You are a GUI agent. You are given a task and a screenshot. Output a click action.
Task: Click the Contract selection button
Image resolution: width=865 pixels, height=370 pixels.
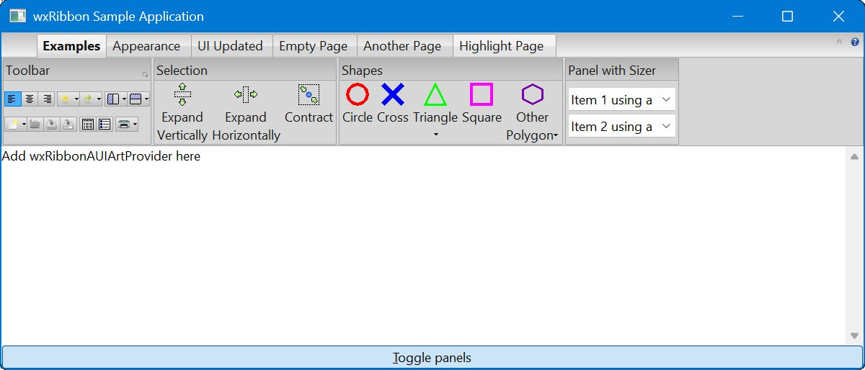(309, 104)
